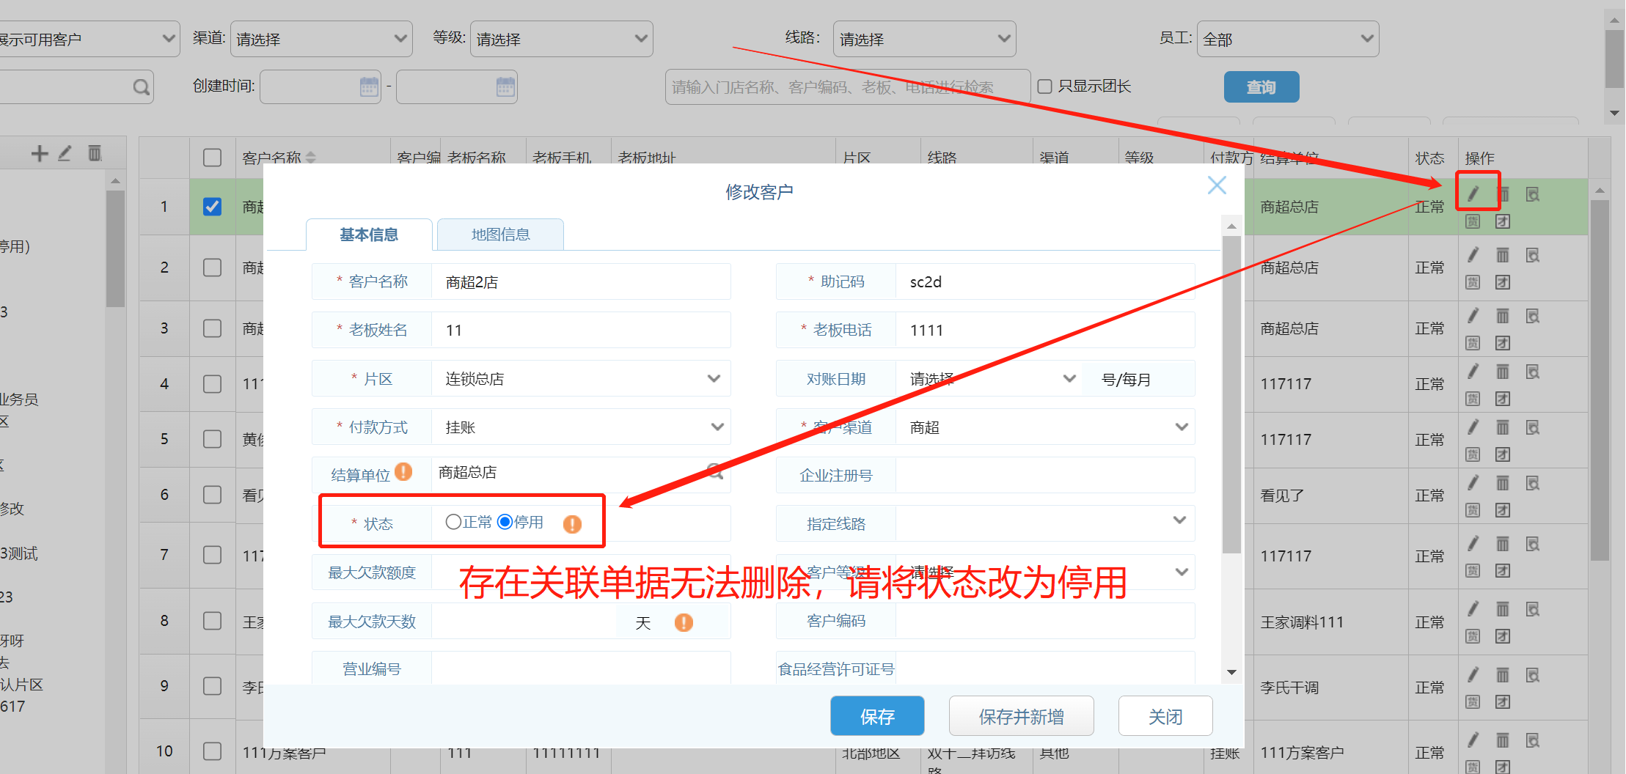Click the magnifier in the top-left search box
Image resolution: width=1626 pixels, height=774 pixels.
[x=141, y=87]
